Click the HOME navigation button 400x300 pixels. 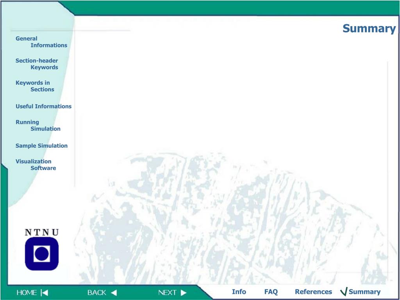[x=32, y=293]
